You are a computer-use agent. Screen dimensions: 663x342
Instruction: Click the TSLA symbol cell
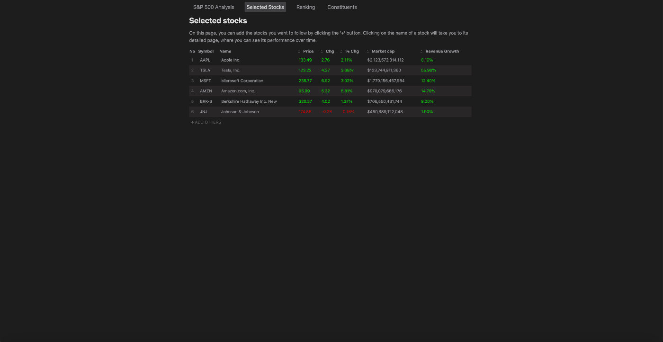pos(205,71)
